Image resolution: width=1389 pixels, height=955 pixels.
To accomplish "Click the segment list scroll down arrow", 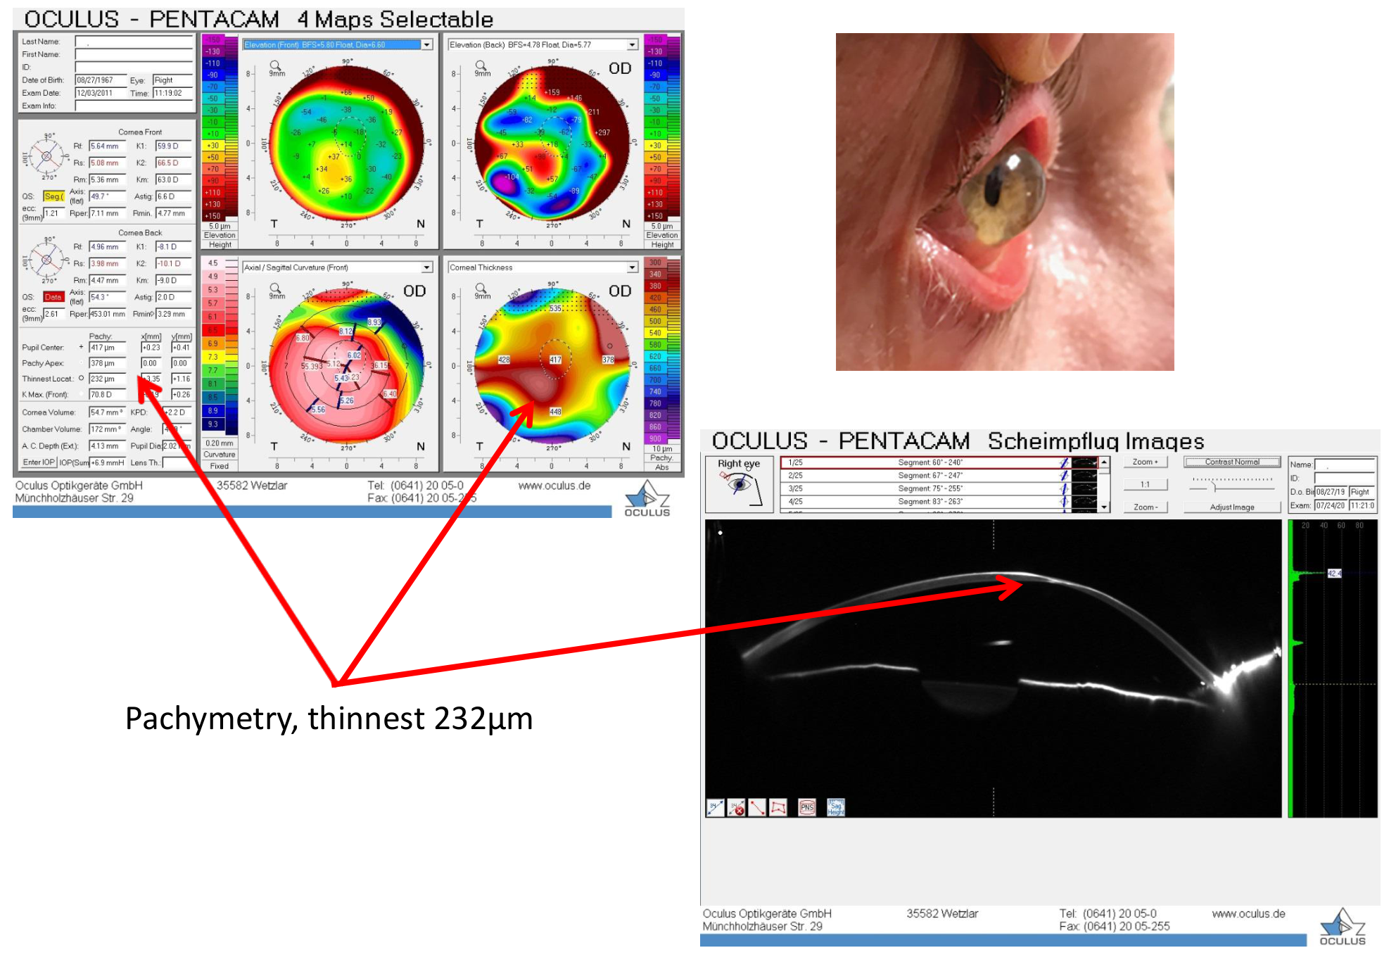I will pyautogui.click(x=1104, y=507).
